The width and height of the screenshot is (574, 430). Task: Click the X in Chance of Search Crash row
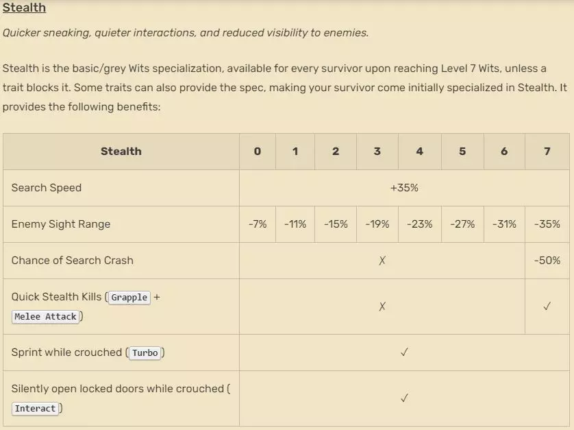click(382, 261)
